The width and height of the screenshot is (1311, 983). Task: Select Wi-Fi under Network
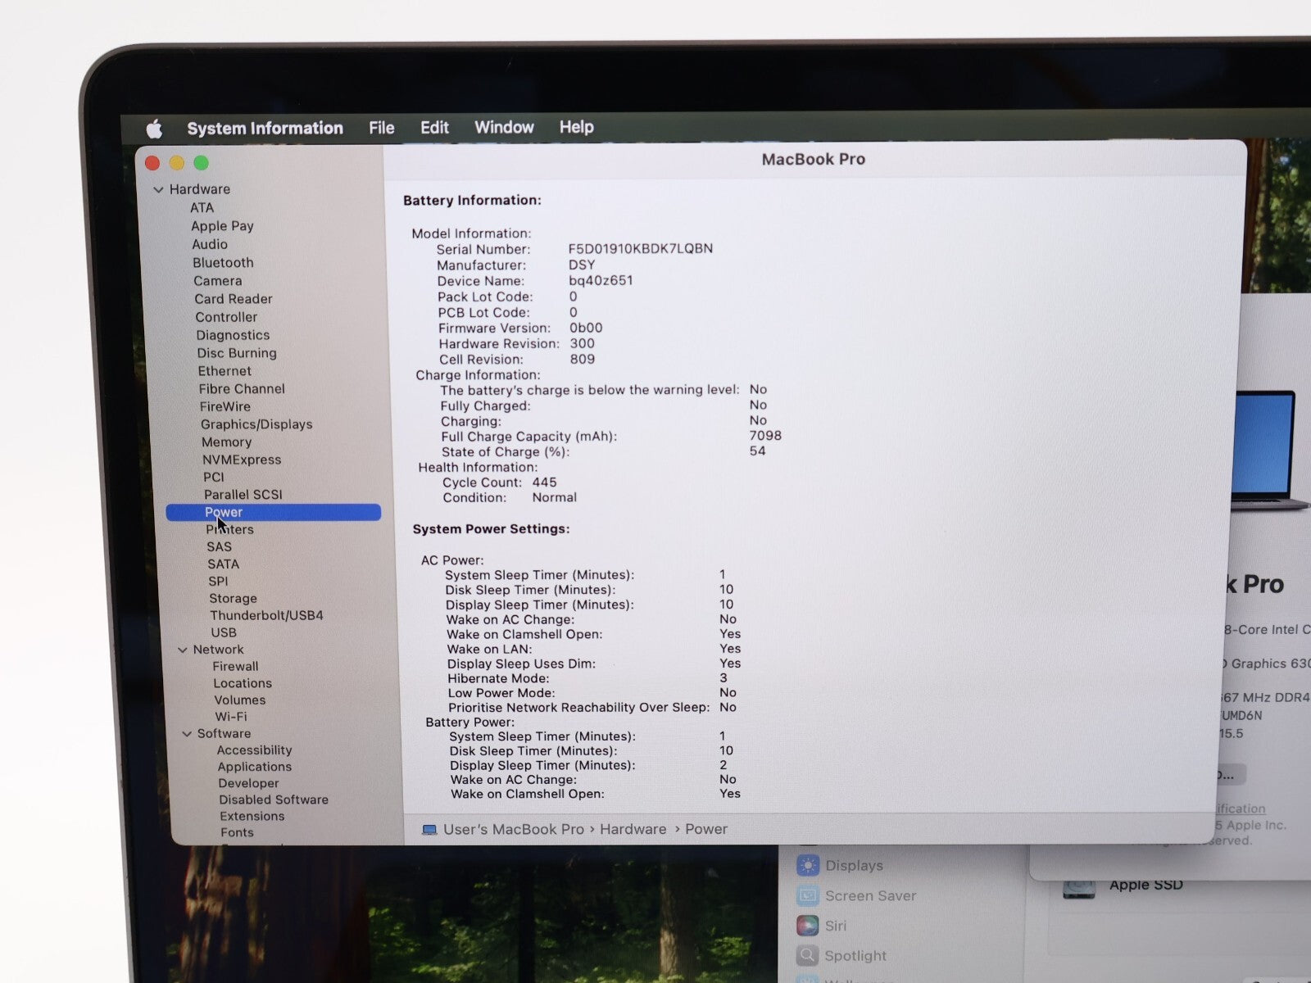click(x=230, y=717)
